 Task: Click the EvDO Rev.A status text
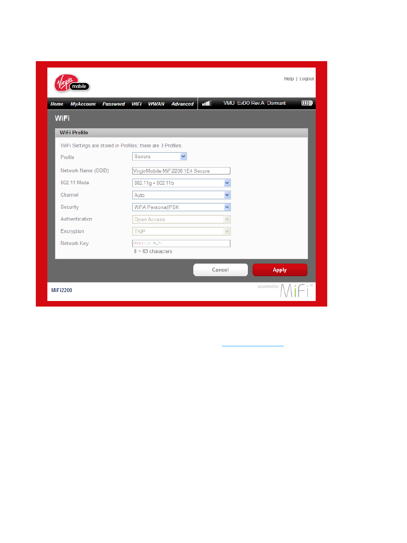pos(251,103)
